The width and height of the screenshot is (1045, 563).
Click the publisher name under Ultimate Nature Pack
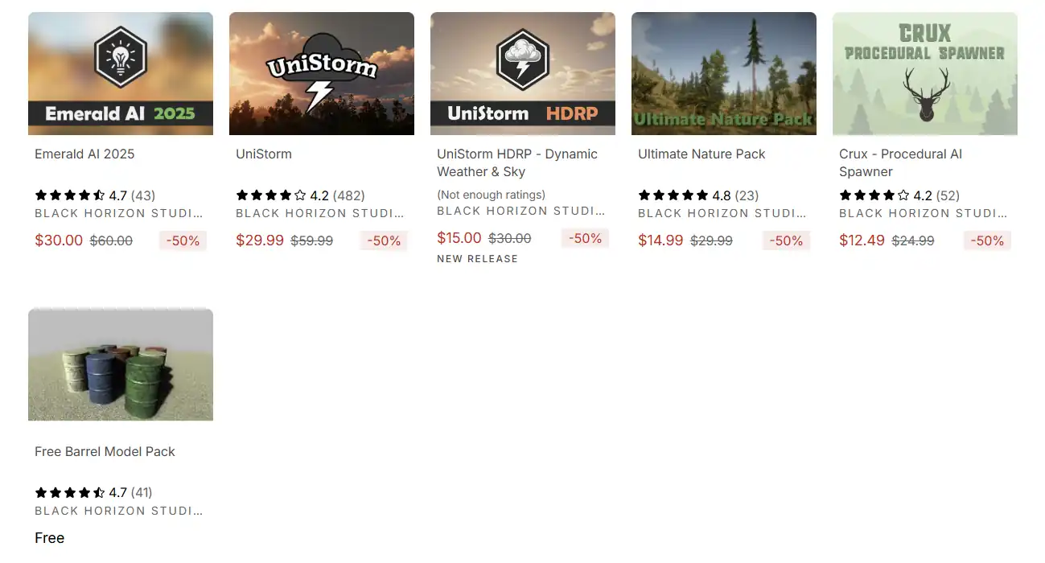pos(722,213)
